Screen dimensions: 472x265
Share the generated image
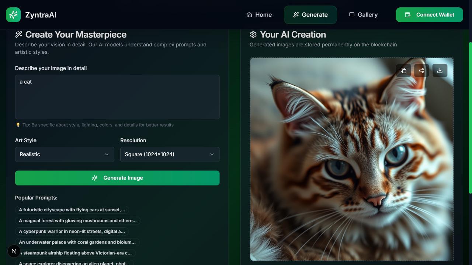(421, 71)
